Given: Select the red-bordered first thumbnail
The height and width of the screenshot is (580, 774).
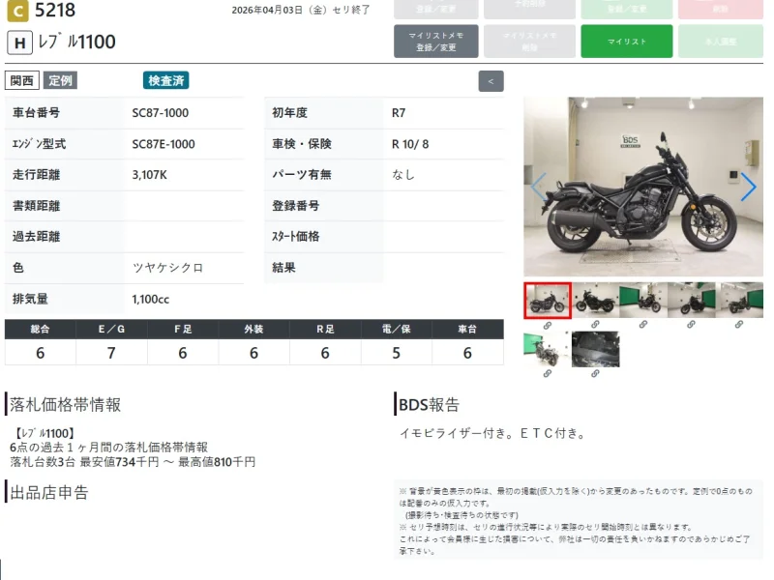Looking at the screenshot, I should [548, 301].
